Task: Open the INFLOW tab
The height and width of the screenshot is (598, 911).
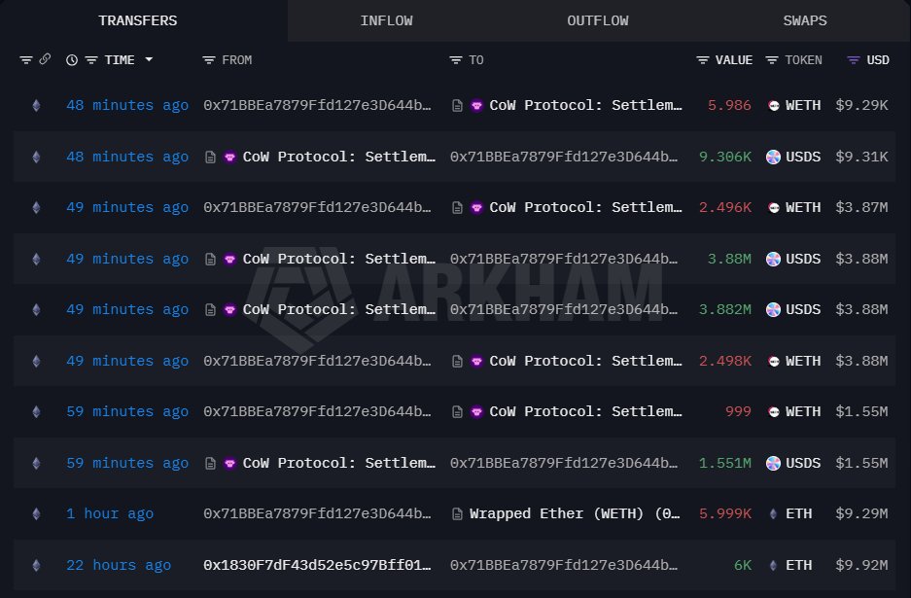Action: (386, 20)
